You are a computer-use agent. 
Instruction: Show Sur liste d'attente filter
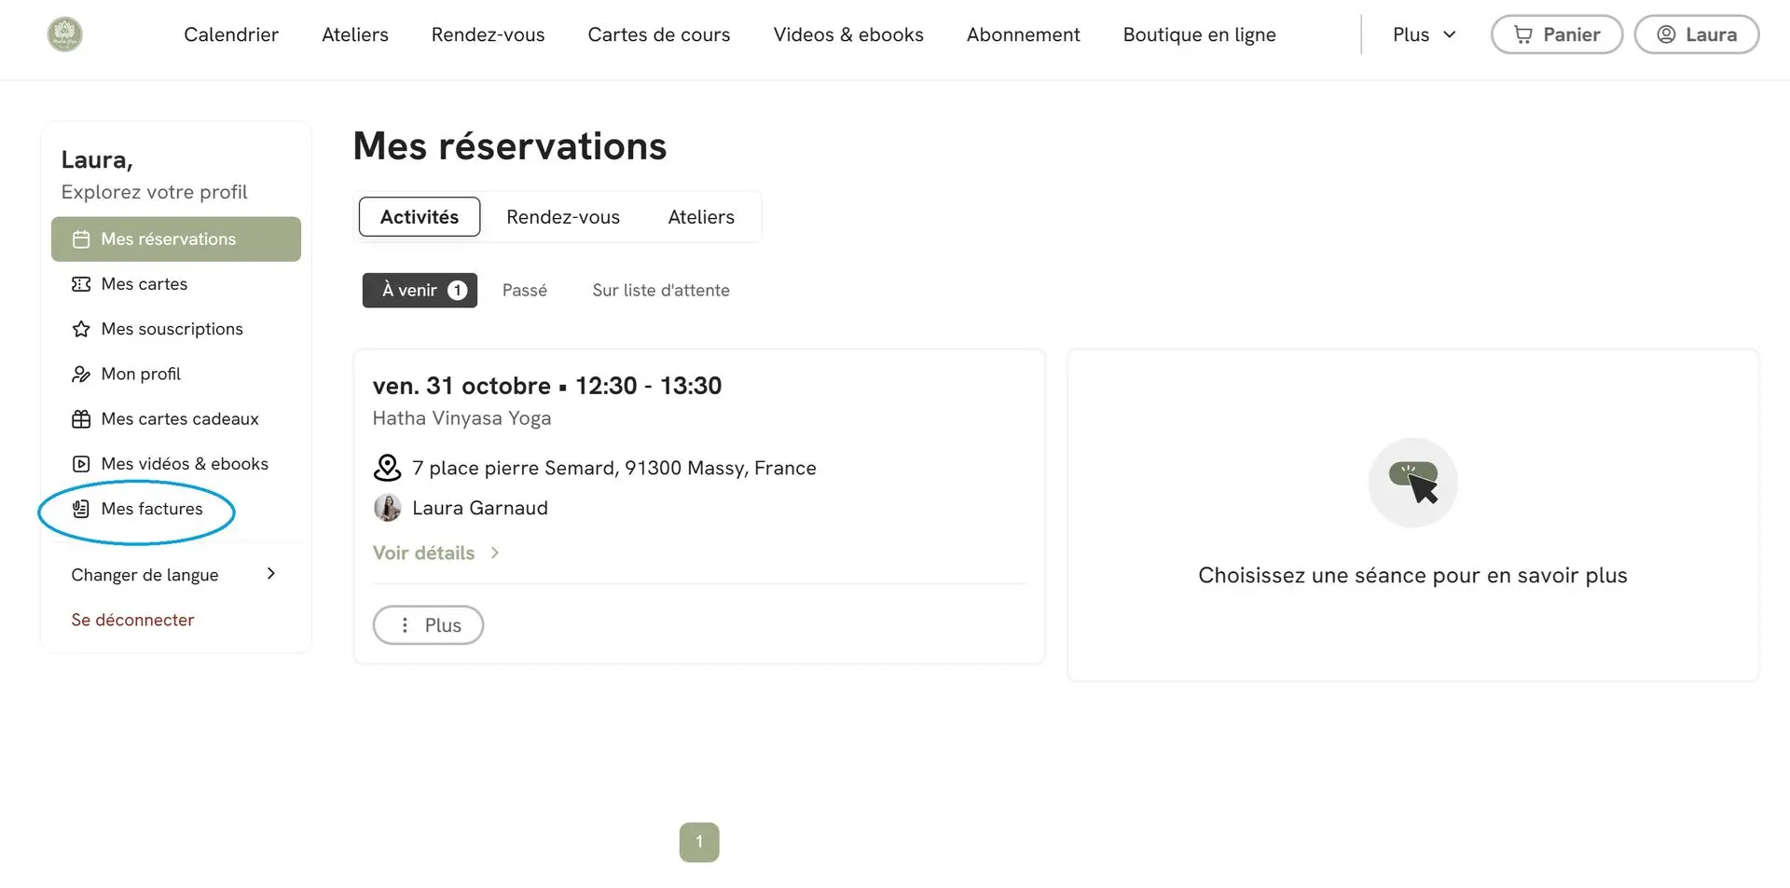click(x=660, y=291)
